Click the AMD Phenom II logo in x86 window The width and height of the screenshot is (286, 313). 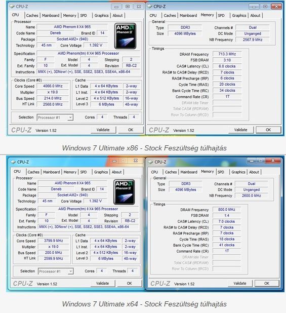[x=125, y=36]
